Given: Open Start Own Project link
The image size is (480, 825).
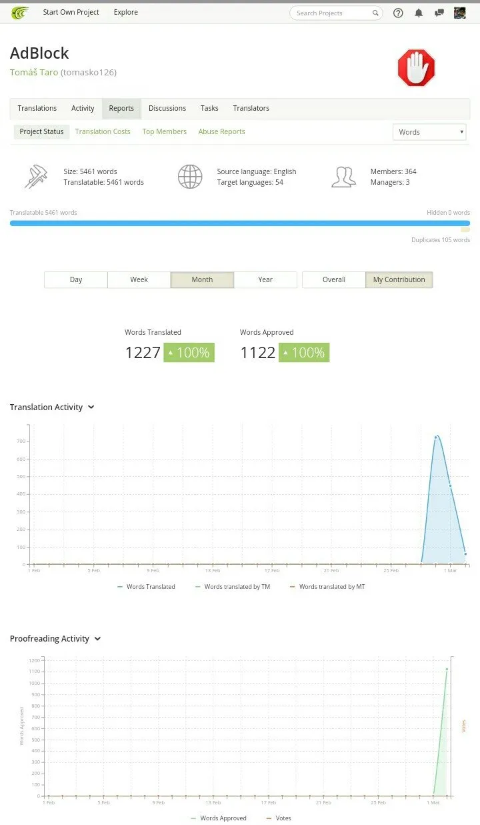Looking at the screenshot, I should tap(71, 13).
